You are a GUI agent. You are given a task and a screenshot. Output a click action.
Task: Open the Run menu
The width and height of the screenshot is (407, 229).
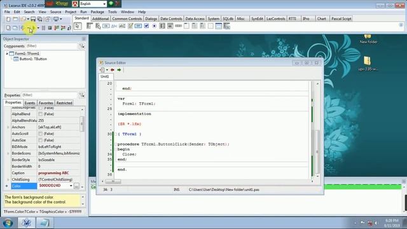83,12
